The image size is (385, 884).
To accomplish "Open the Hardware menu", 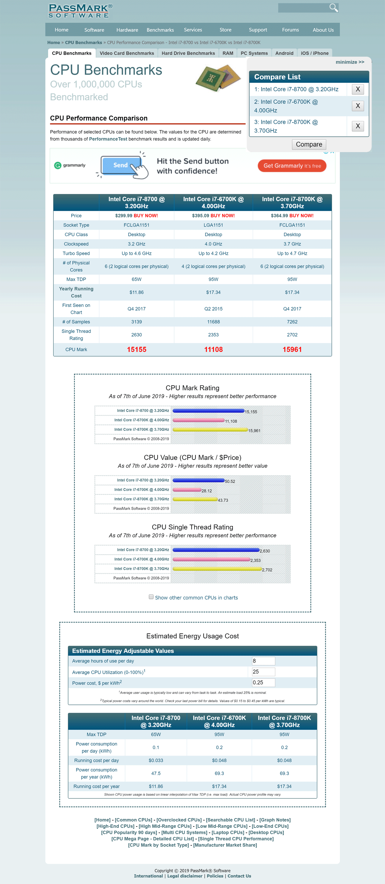I will click(127, 30).
